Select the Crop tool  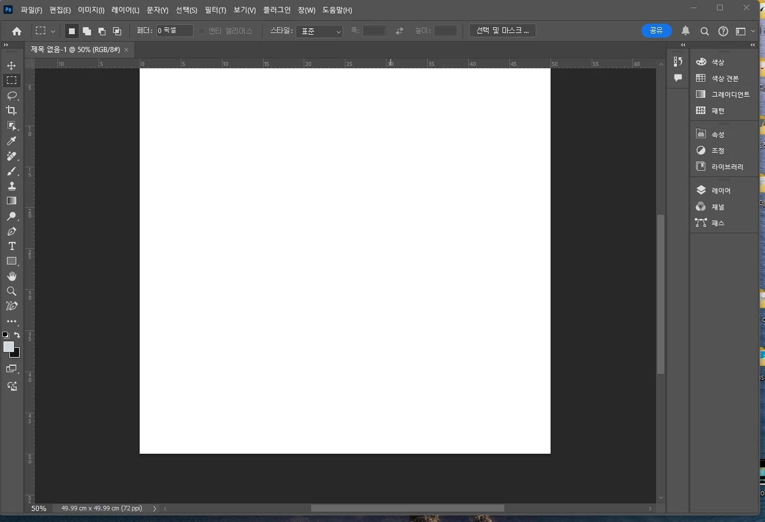click(12, 111)
